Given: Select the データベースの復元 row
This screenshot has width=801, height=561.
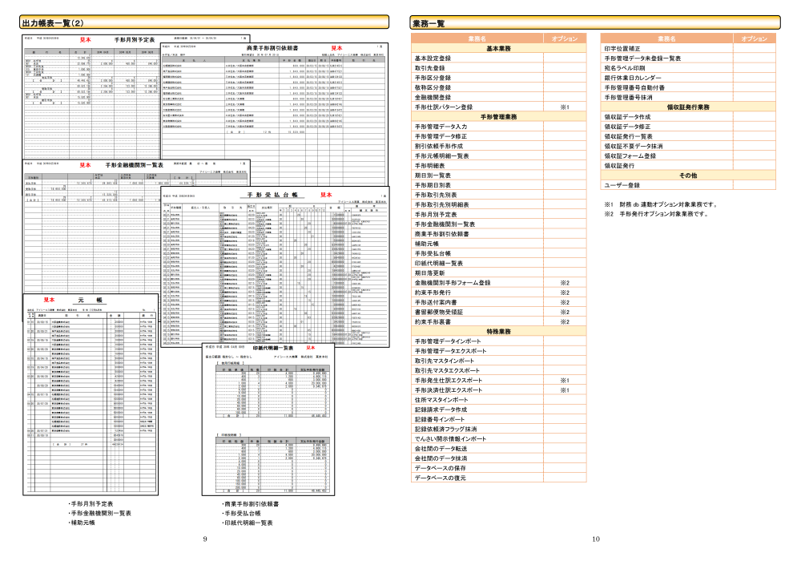Looking at the screenshot, I should tap(498, 478).
